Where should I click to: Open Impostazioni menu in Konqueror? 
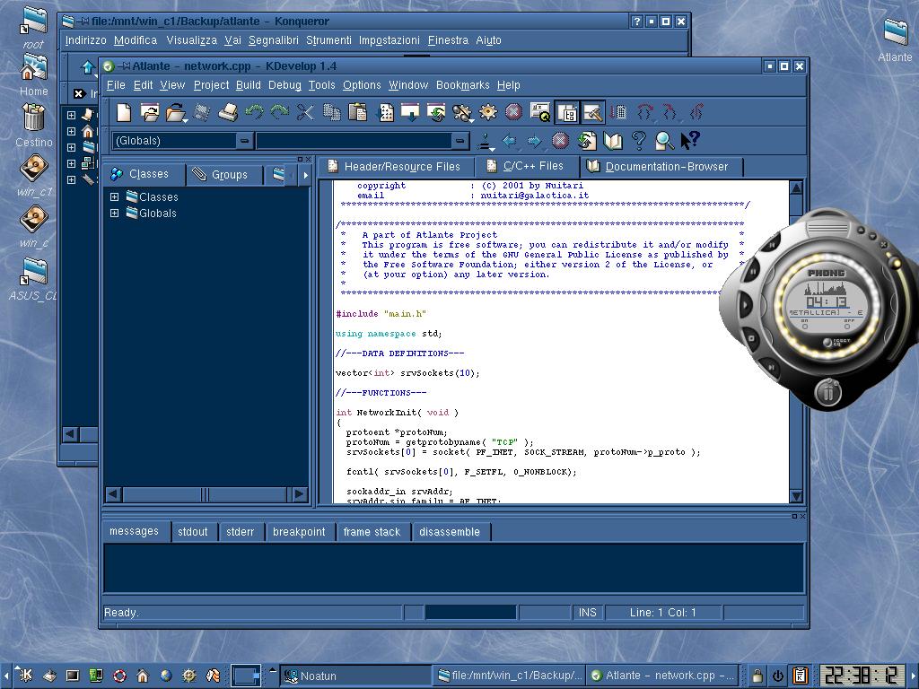[x=389, y=40]
